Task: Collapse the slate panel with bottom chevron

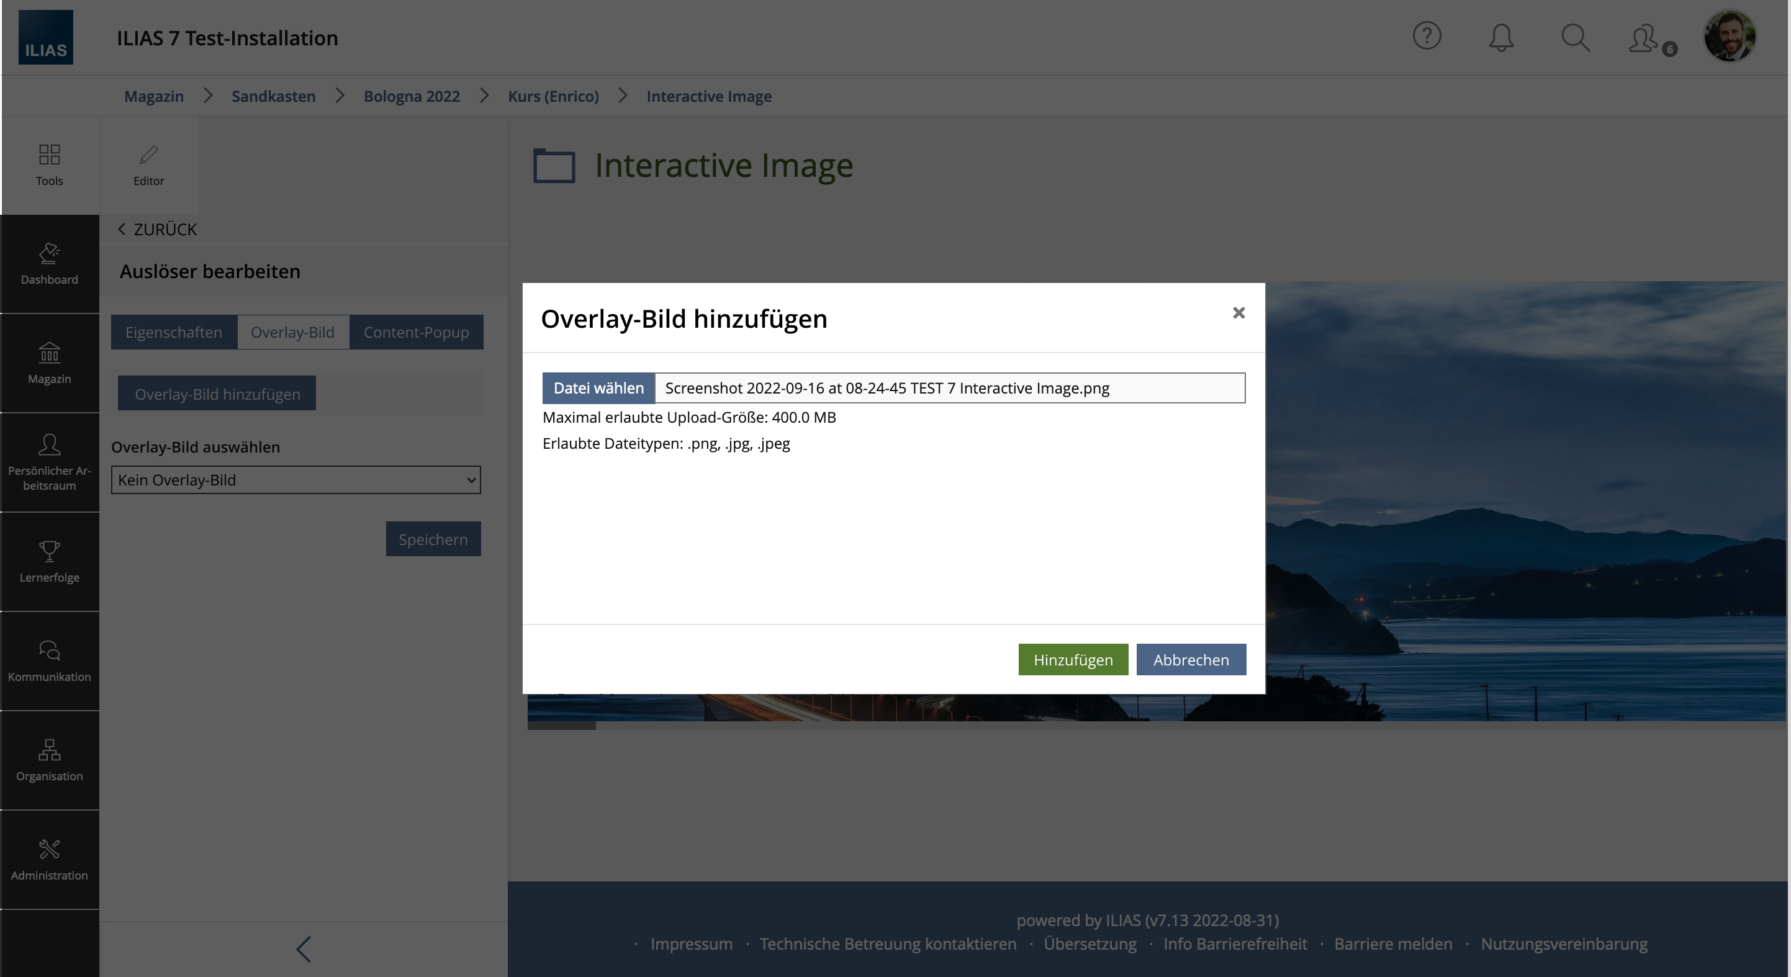Action: (303, 949)
